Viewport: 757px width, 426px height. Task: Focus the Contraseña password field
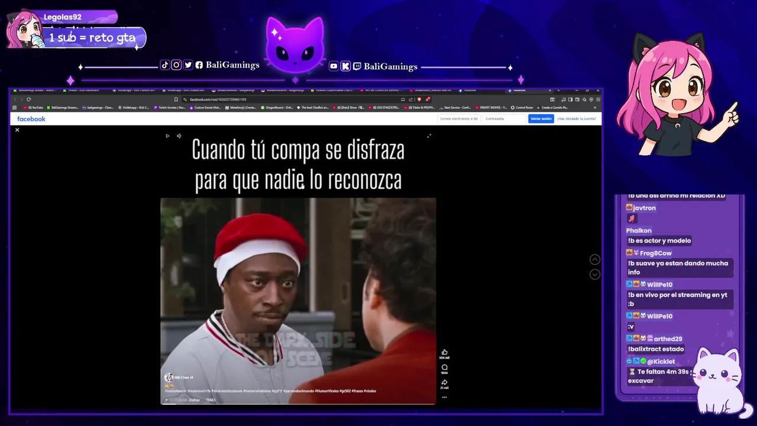pos(503,119)
